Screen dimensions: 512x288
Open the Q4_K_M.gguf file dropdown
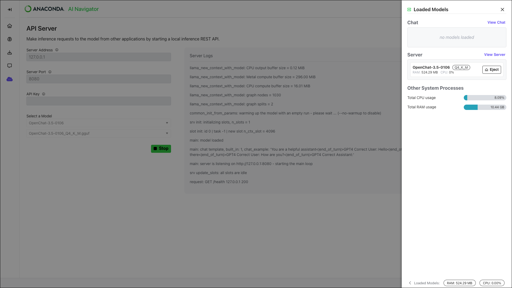99,133
